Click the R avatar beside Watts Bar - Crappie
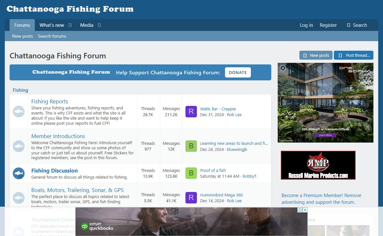This screenshot has height=236, width=383. (x=191, y=112)
